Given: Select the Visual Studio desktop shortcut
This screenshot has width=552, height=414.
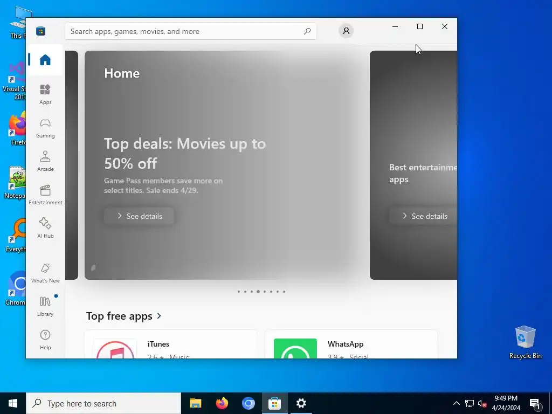Looking at the screenshot, I should (x=13, y=82).
